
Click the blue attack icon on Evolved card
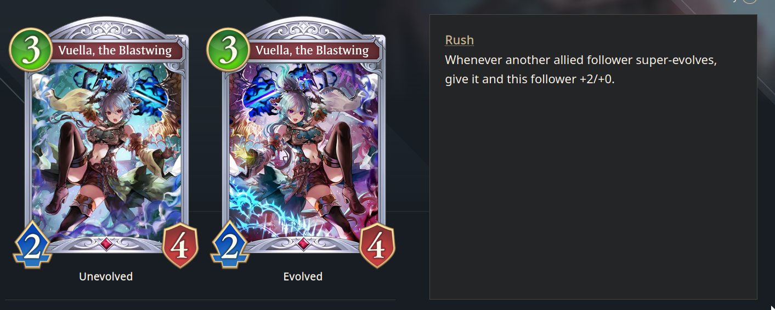[x=229, y=244]
